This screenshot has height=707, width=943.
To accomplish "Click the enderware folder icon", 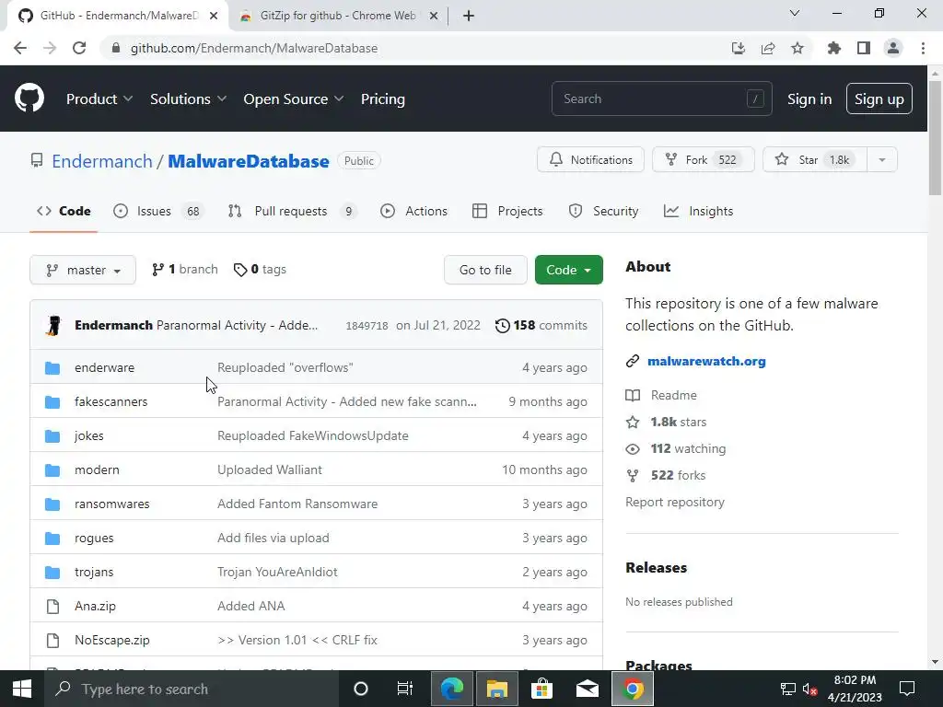I will pyautogui.click(x=52, y=367).
